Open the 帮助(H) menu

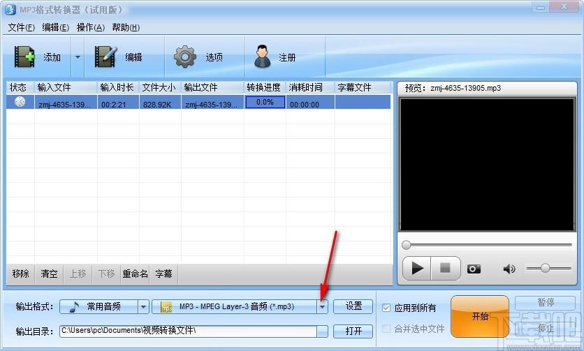126,27
